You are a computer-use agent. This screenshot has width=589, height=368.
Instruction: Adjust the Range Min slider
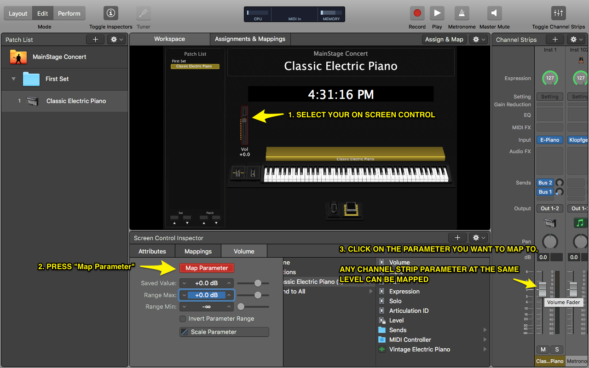(241, 306)
